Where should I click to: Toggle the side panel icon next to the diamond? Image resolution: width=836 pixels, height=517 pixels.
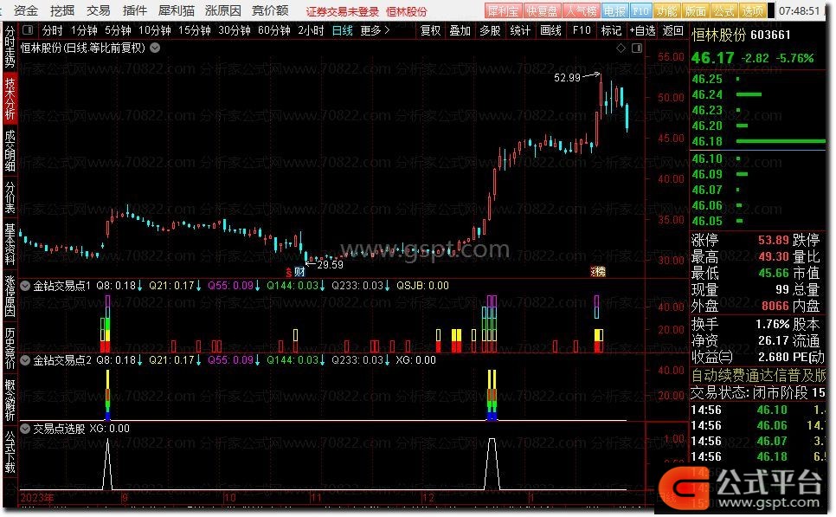[x=637, y=48]
